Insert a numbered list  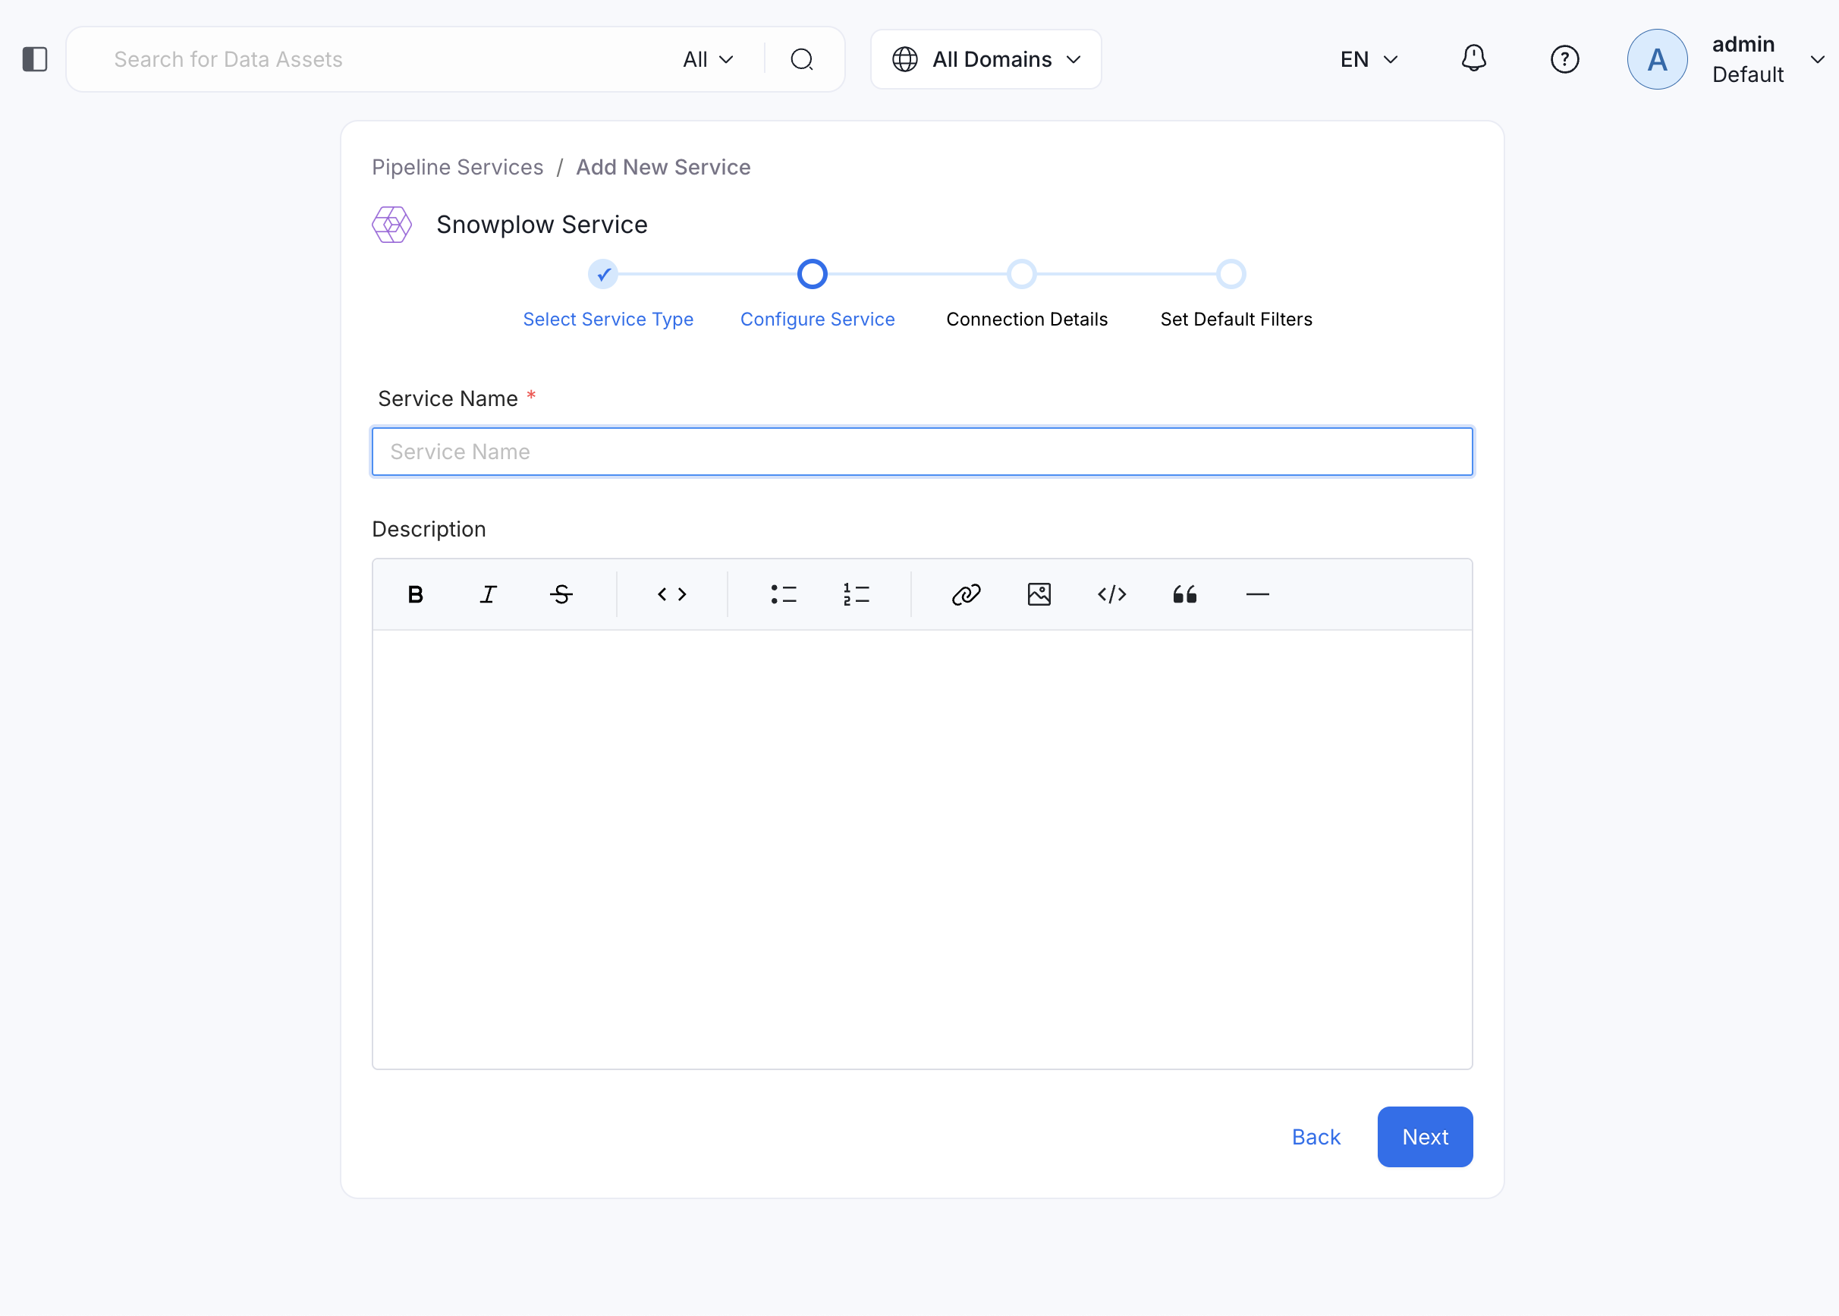point(856,595)
